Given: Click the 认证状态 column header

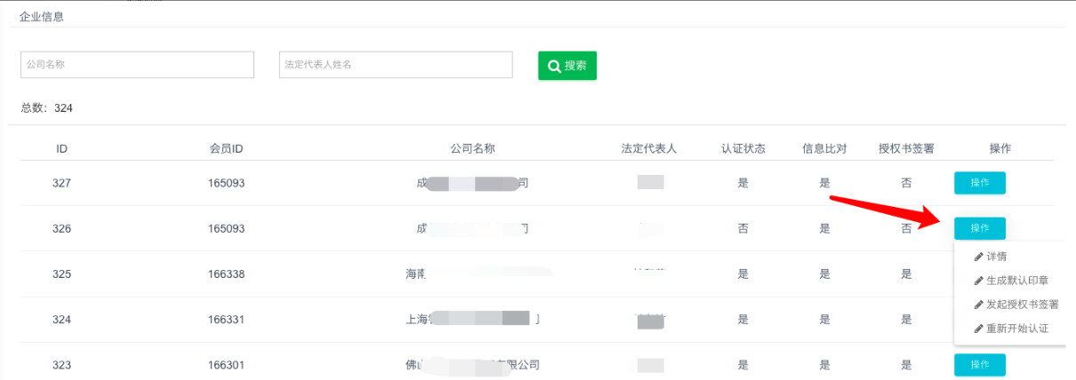Looking at the screenshot, I should pos(743,148).
